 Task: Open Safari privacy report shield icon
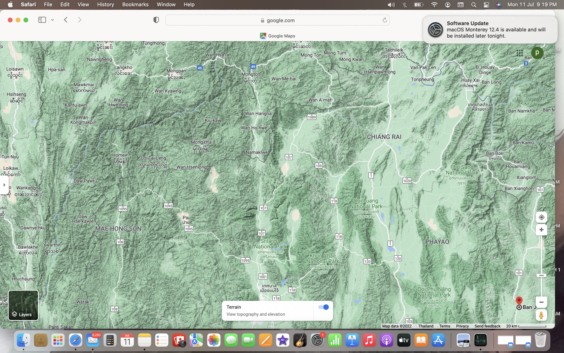click(x=156, y=20)
